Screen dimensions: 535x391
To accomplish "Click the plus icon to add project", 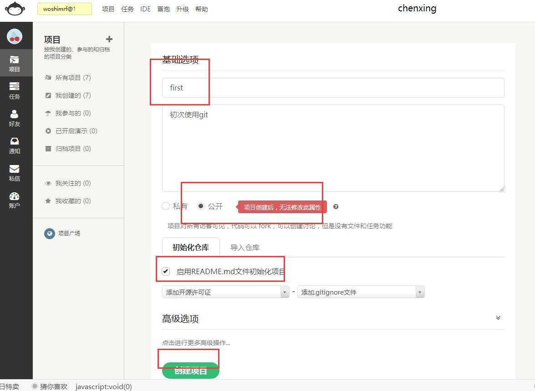I will [109, 39].
